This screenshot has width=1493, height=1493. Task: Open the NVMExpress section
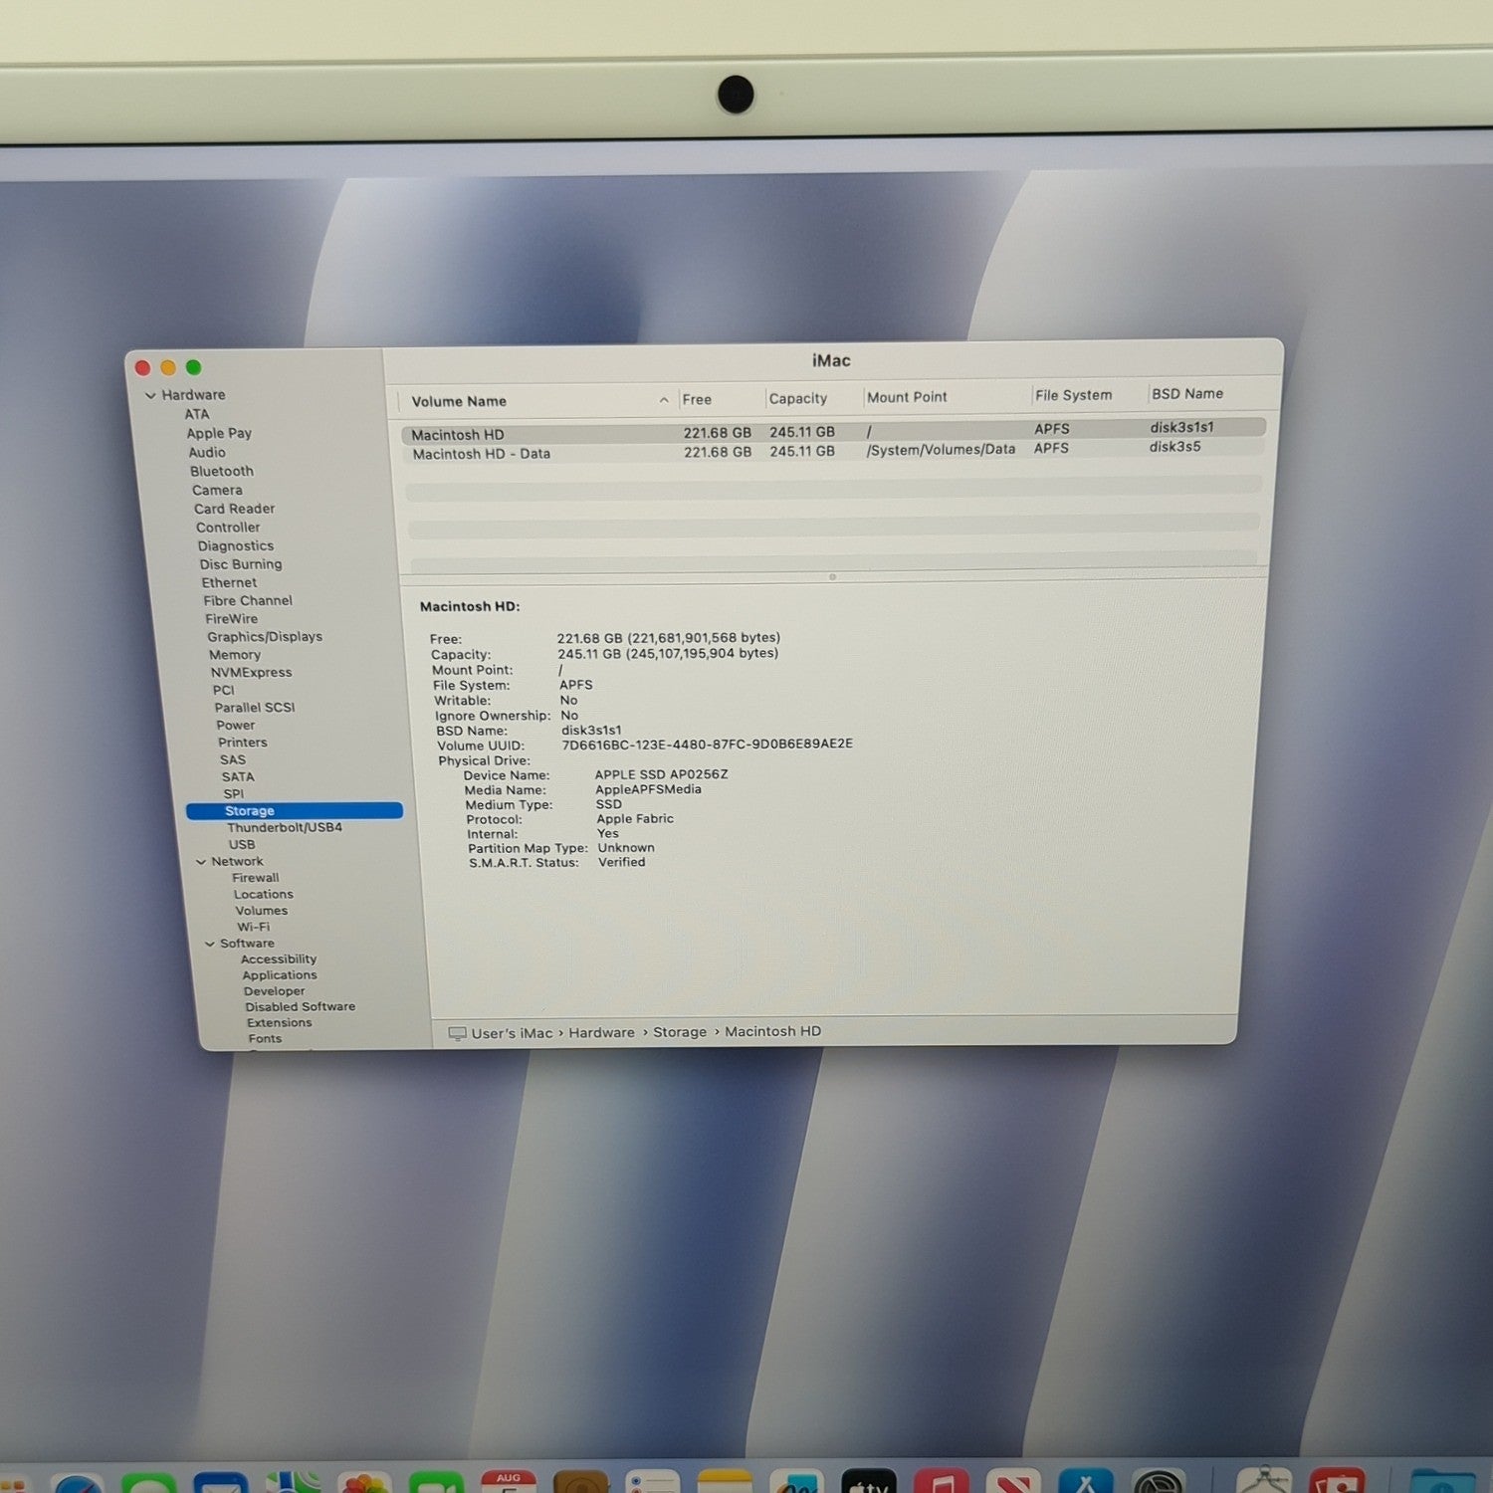pyautogui.click(x=252, y=673)
